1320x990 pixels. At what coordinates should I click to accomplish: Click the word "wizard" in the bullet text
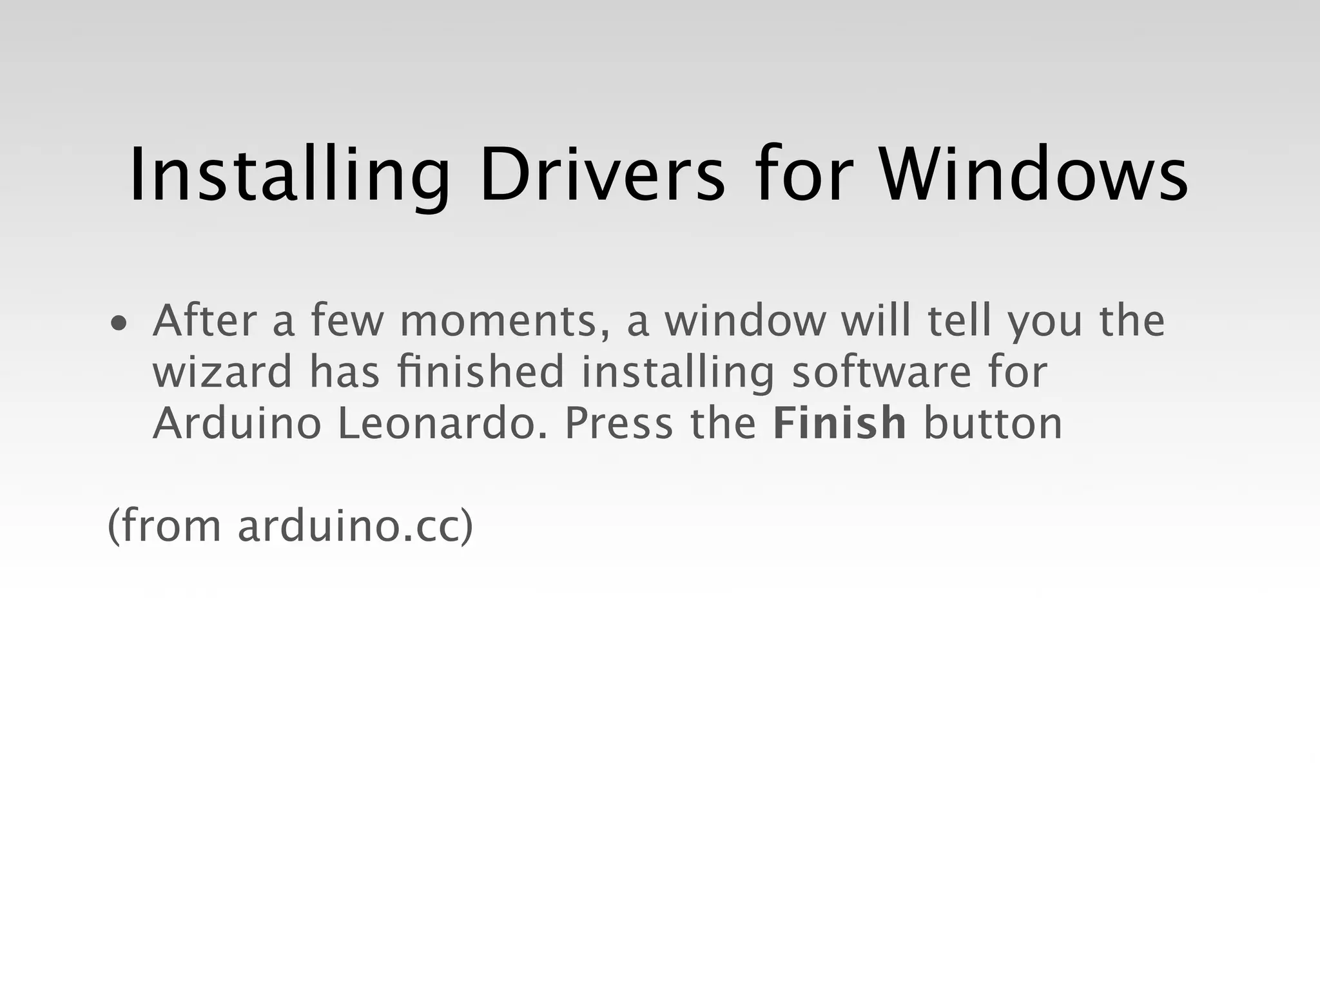223,372
